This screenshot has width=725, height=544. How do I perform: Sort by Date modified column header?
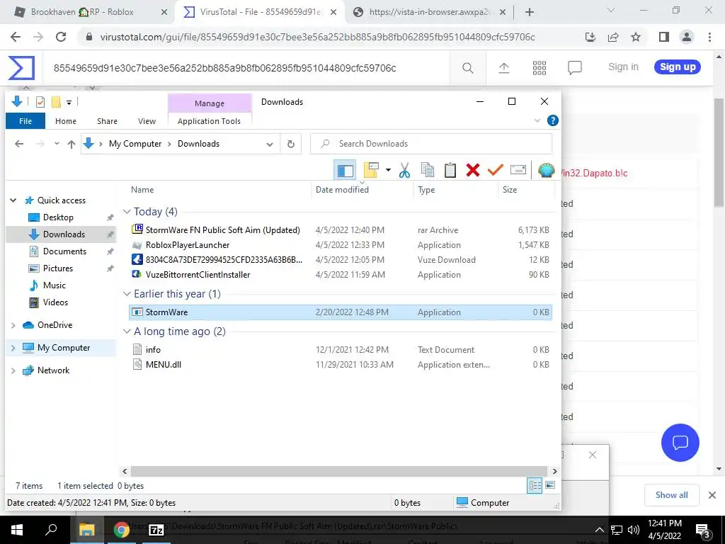click(x=342, y=190)
